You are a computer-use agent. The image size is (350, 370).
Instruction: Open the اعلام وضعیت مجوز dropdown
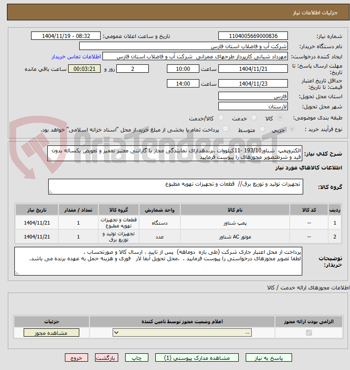182,332
